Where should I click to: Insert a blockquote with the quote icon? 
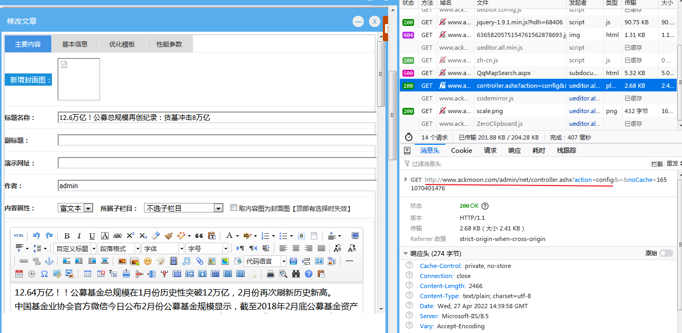point(199,236)
